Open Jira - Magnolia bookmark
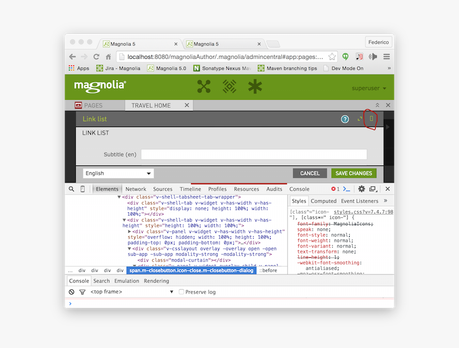The height and width of the screenshot is (348, 459). click(118, 68)
